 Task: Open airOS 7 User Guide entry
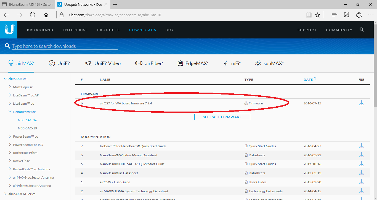pos(115,182)
